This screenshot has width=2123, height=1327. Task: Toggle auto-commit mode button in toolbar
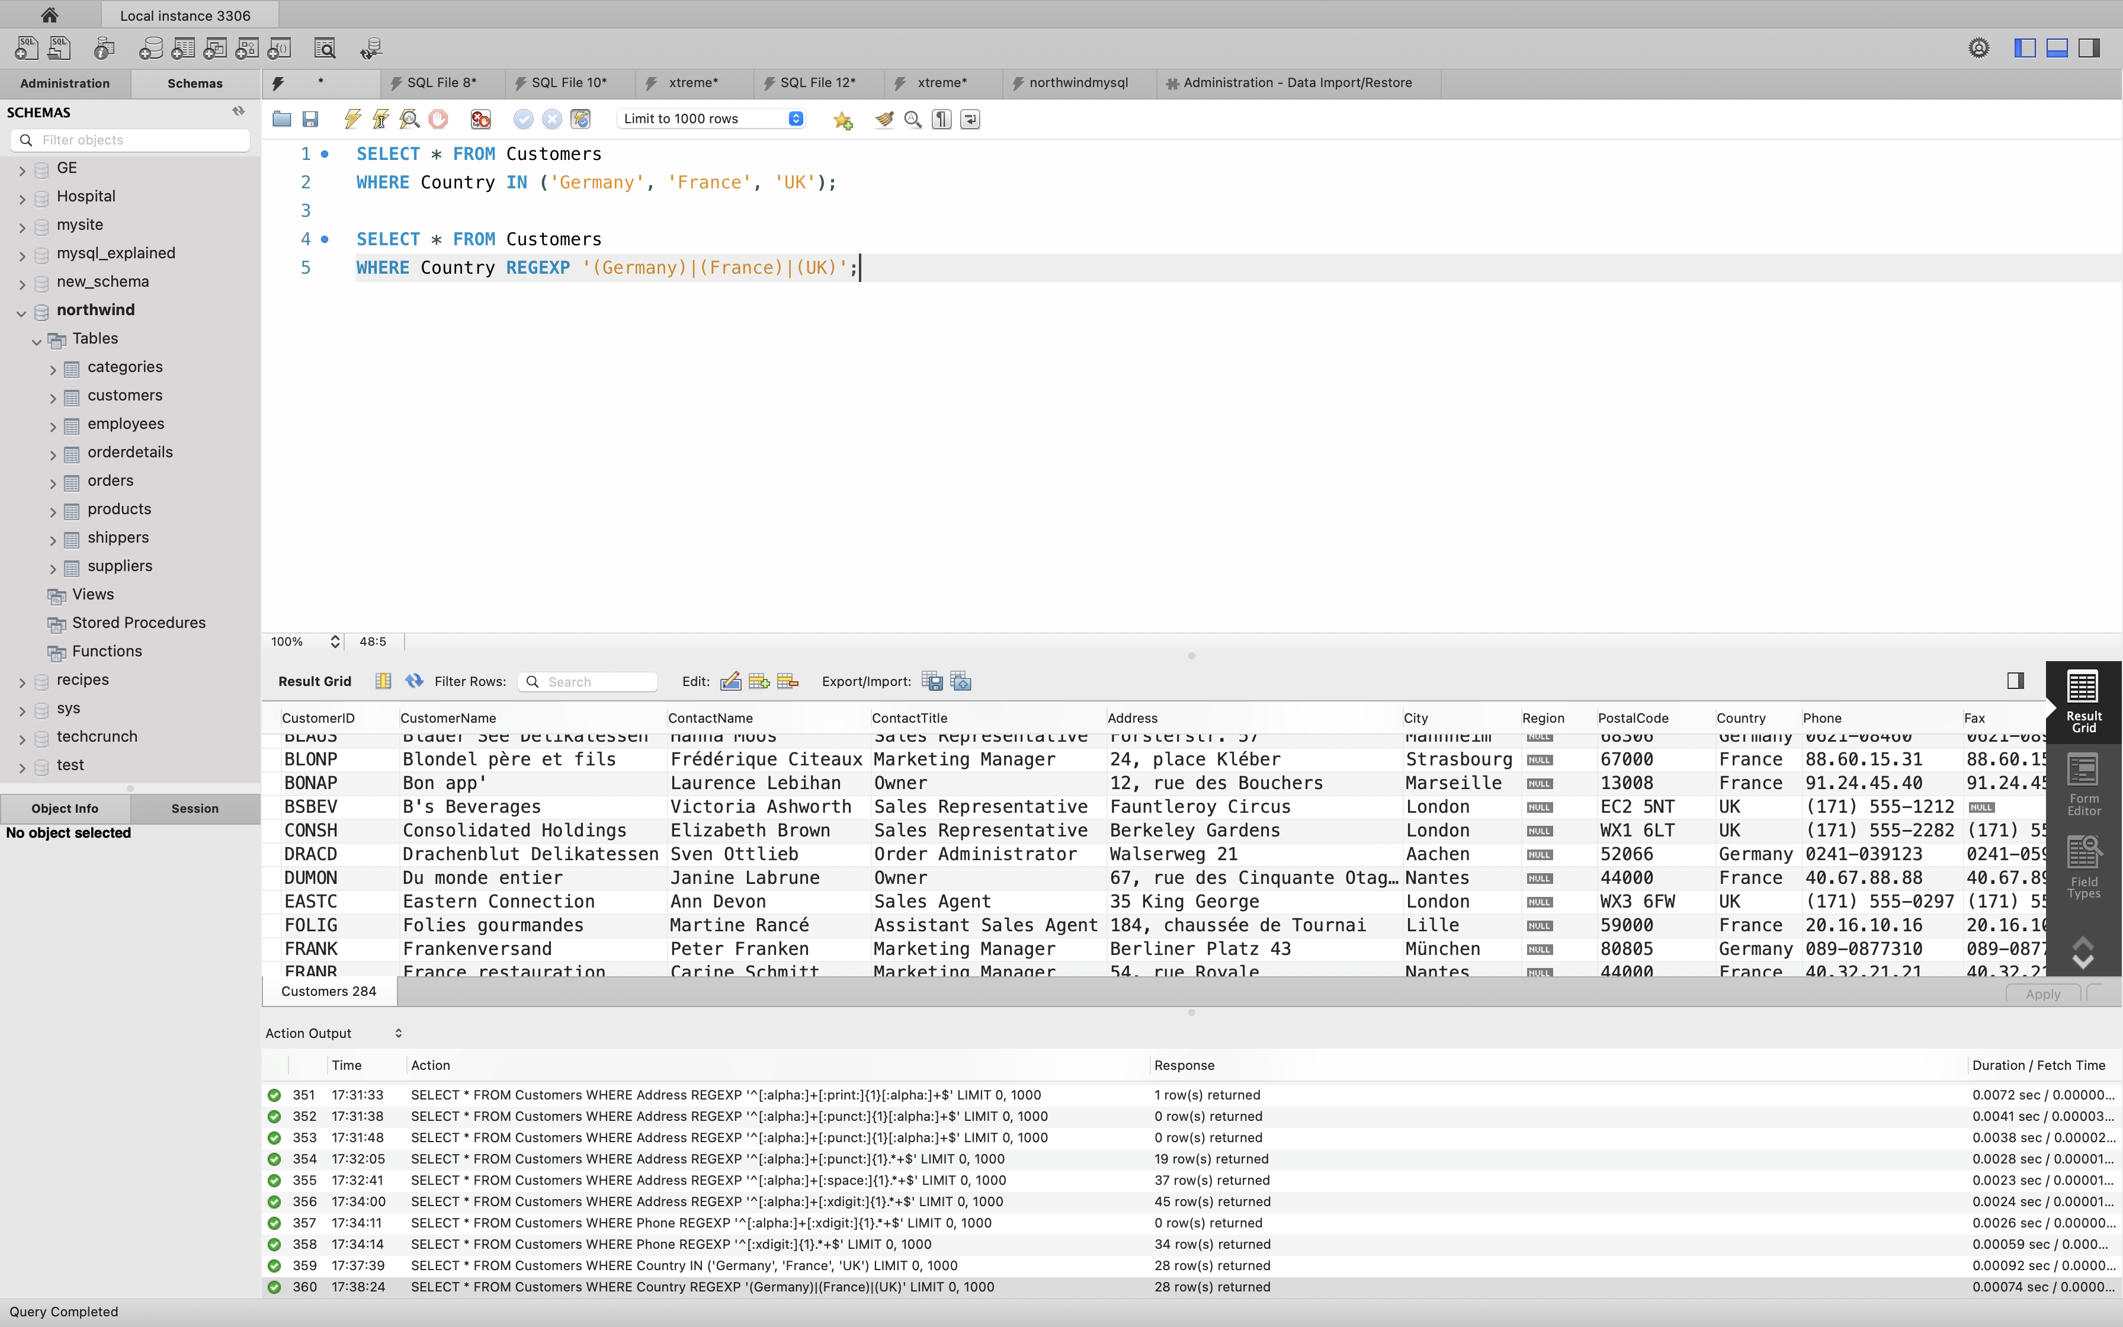[581, 119]
